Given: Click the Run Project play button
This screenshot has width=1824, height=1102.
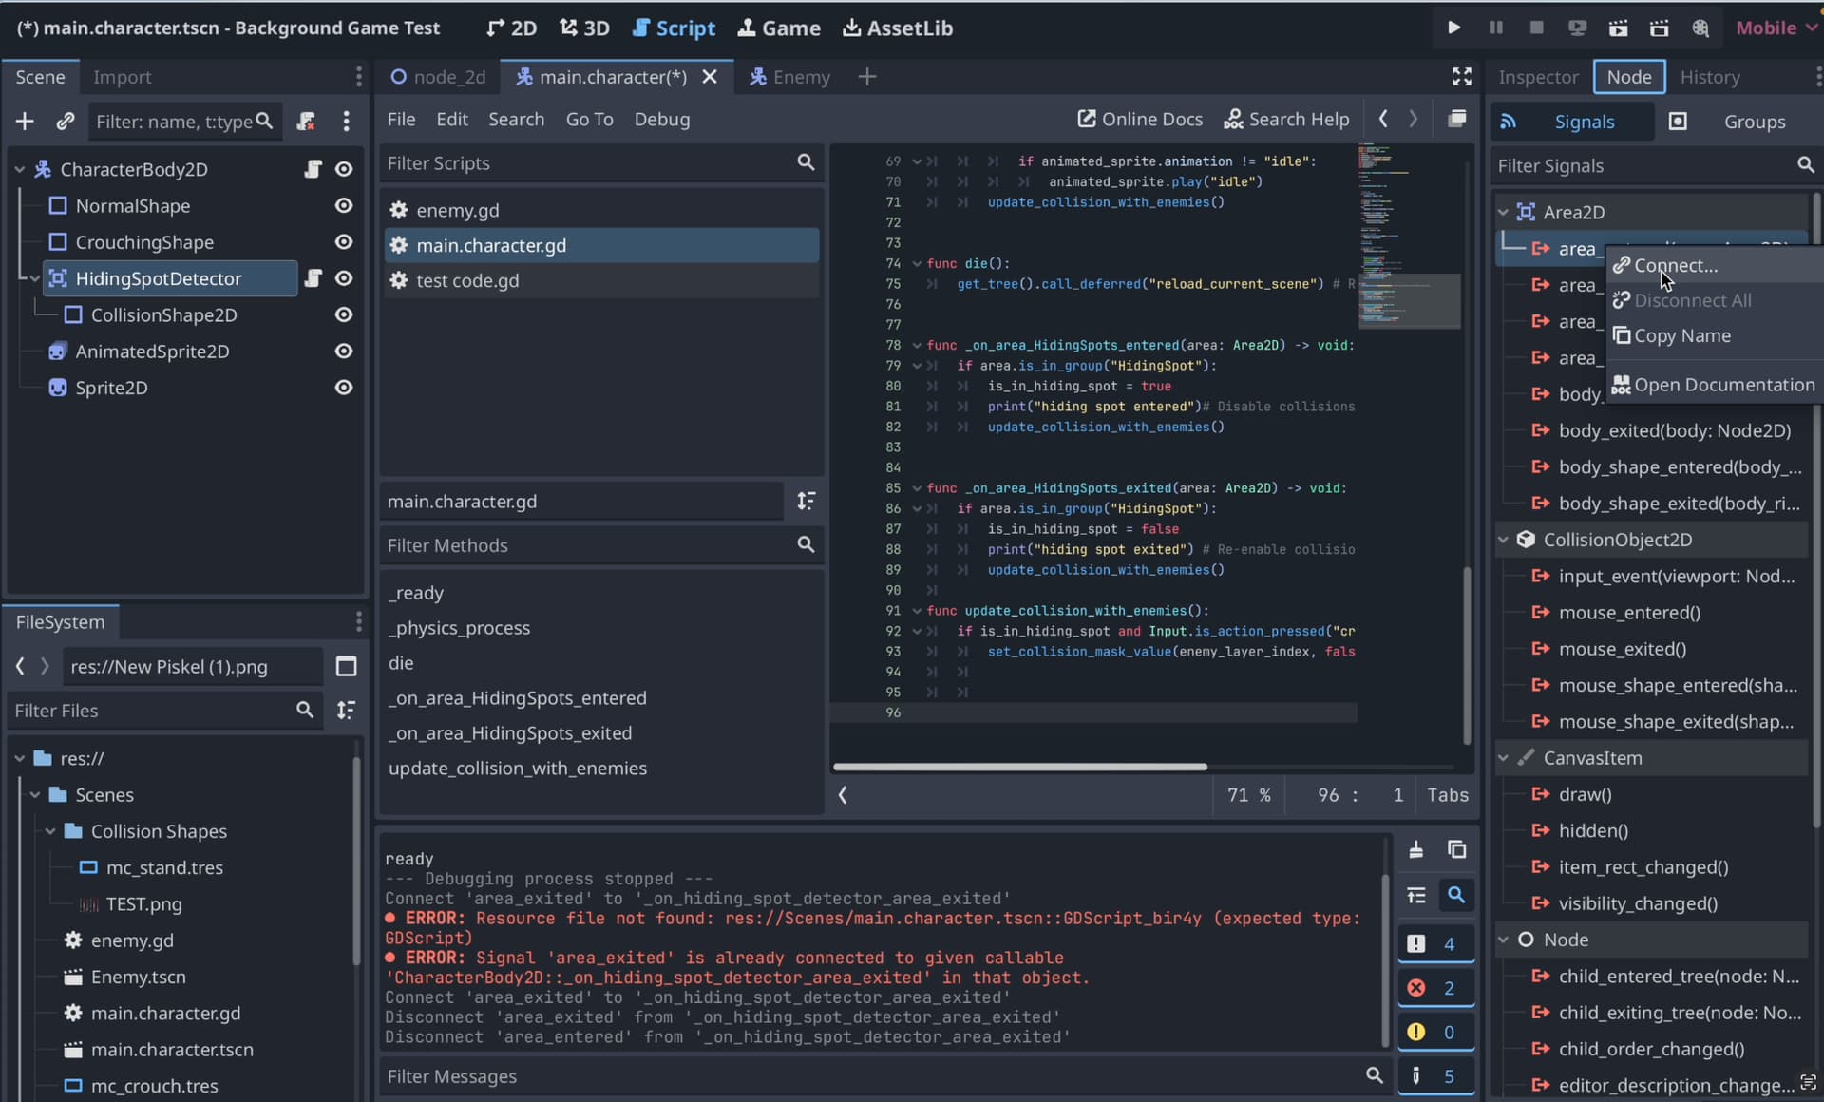Looking at the screenshot, I should tap(1453, 28).
